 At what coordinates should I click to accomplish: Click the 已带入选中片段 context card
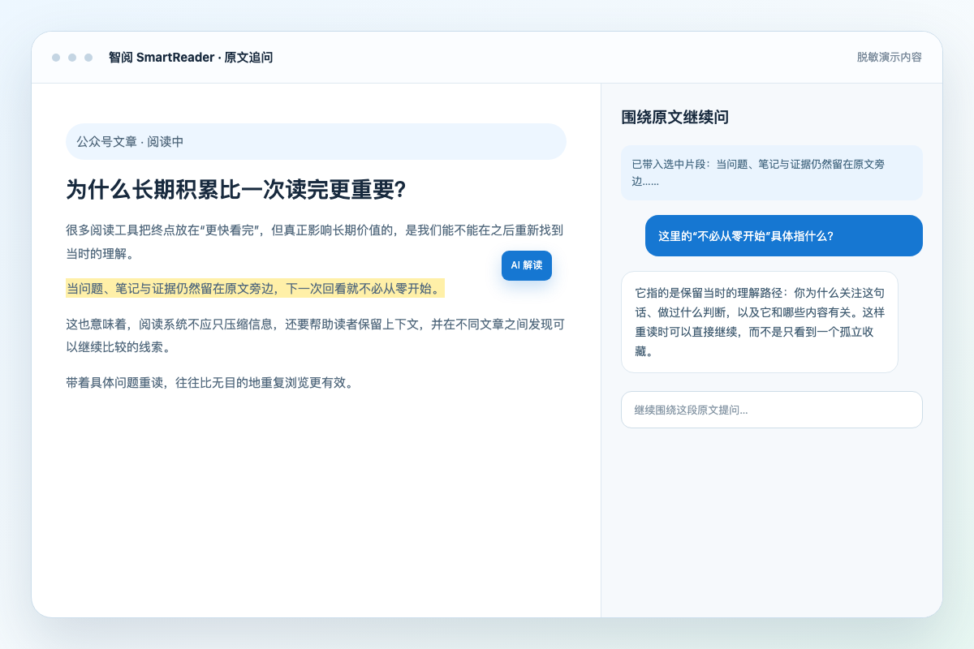[772, 173]
